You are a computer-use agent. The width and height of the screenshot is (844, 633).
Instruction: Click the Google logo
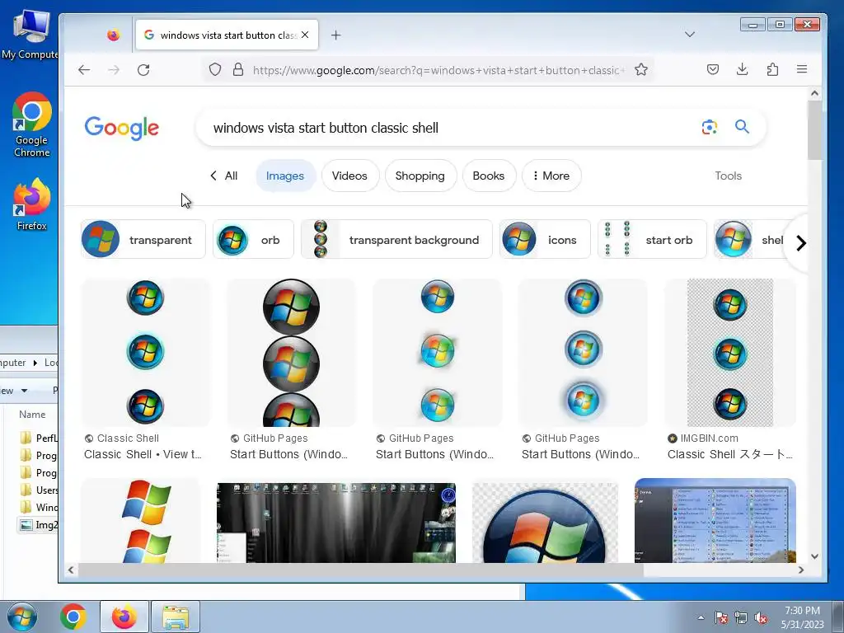point(122,128)
